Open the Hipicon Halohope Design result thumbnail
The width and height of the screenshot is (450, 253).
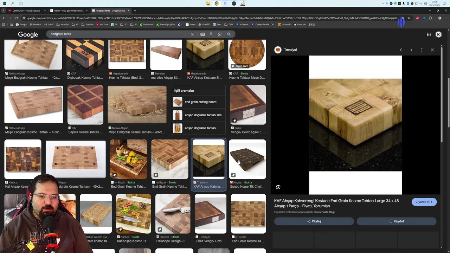(173, 214)
